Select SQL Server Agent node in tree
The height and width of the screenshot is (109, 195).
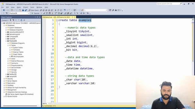(x=20, y=94)
